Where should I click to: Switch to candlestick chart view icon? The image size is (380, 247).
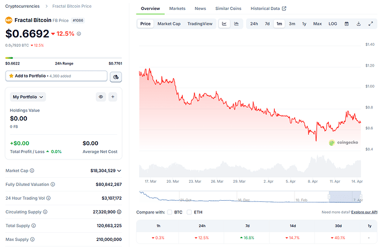tap(236, 24)
